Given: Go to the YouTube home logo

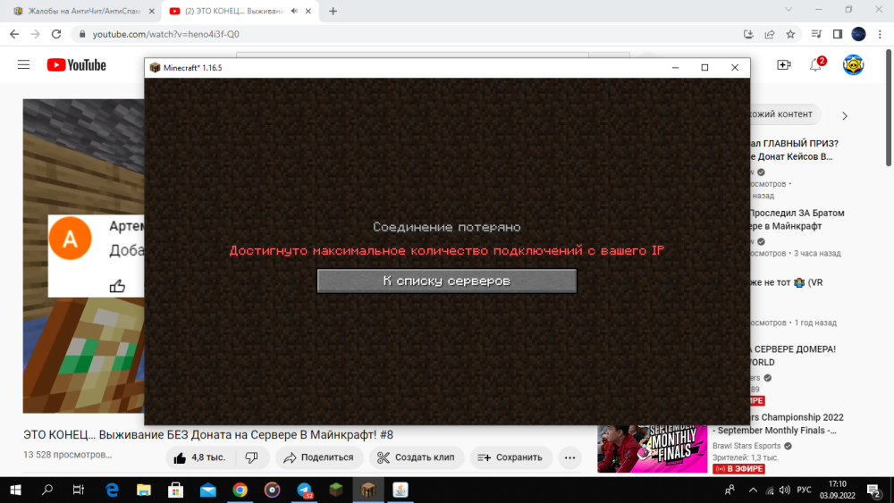Looking at the screenshot, I should 76,65.
